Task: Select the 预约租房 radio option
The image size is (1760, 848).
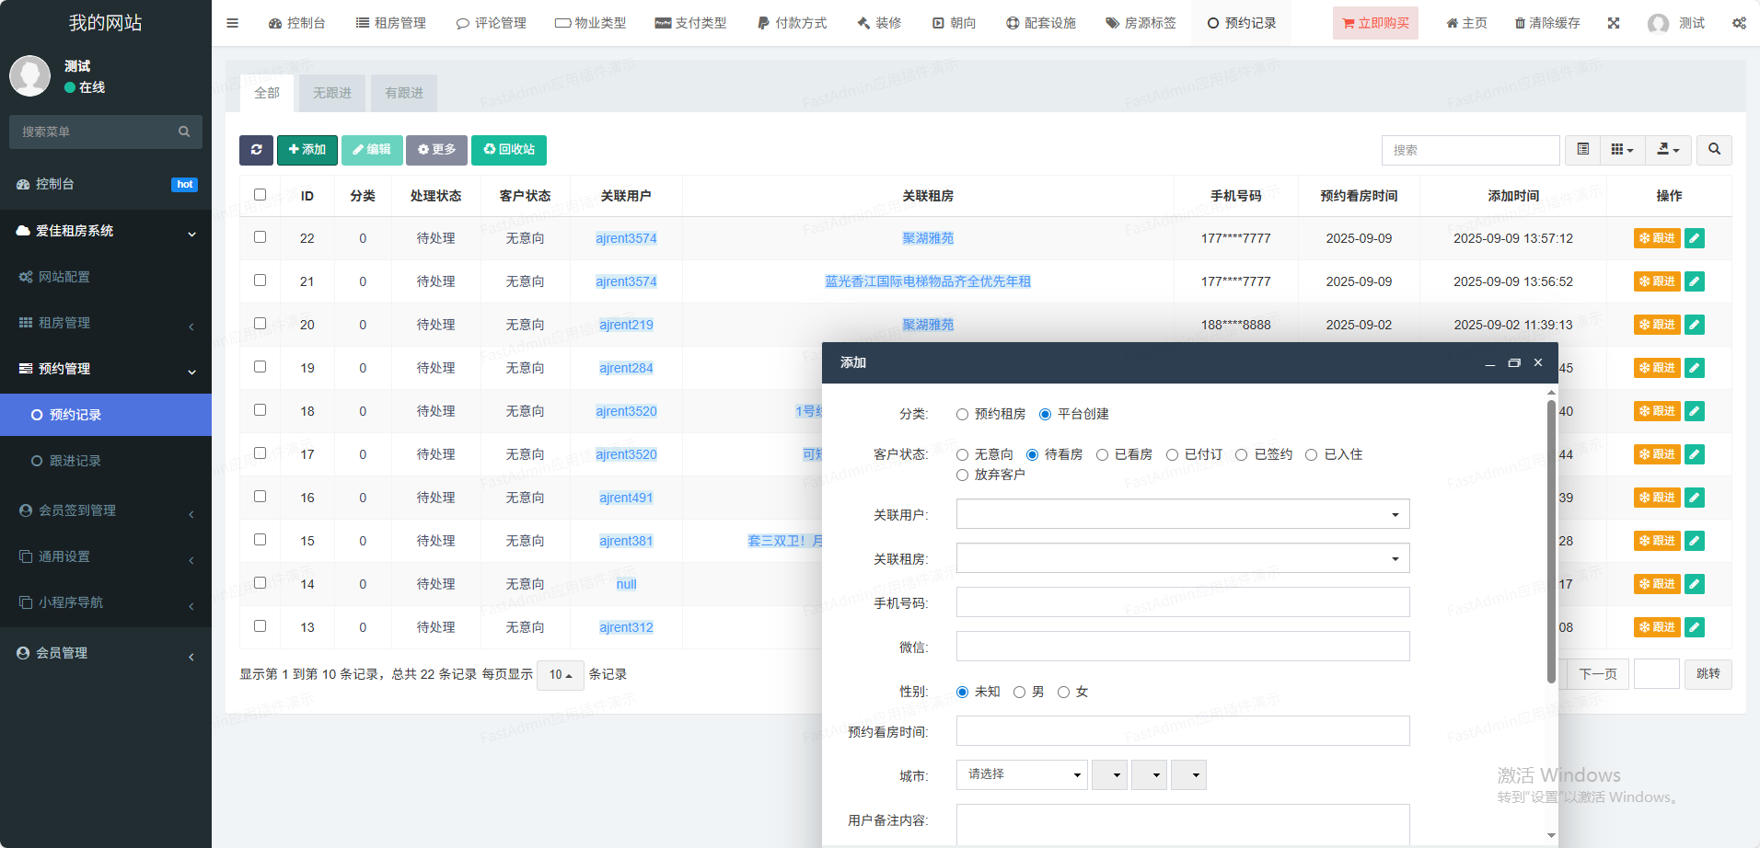Action: (x=963, y=415)
